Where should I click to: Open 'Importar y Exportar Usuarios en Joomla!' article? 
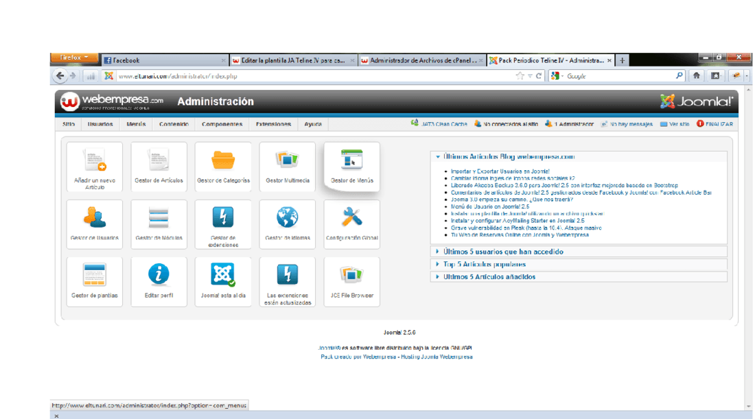pyautogui.click(x=500, y=171)
